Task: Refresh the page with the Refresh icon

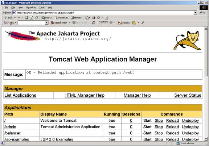Action: 32,17
